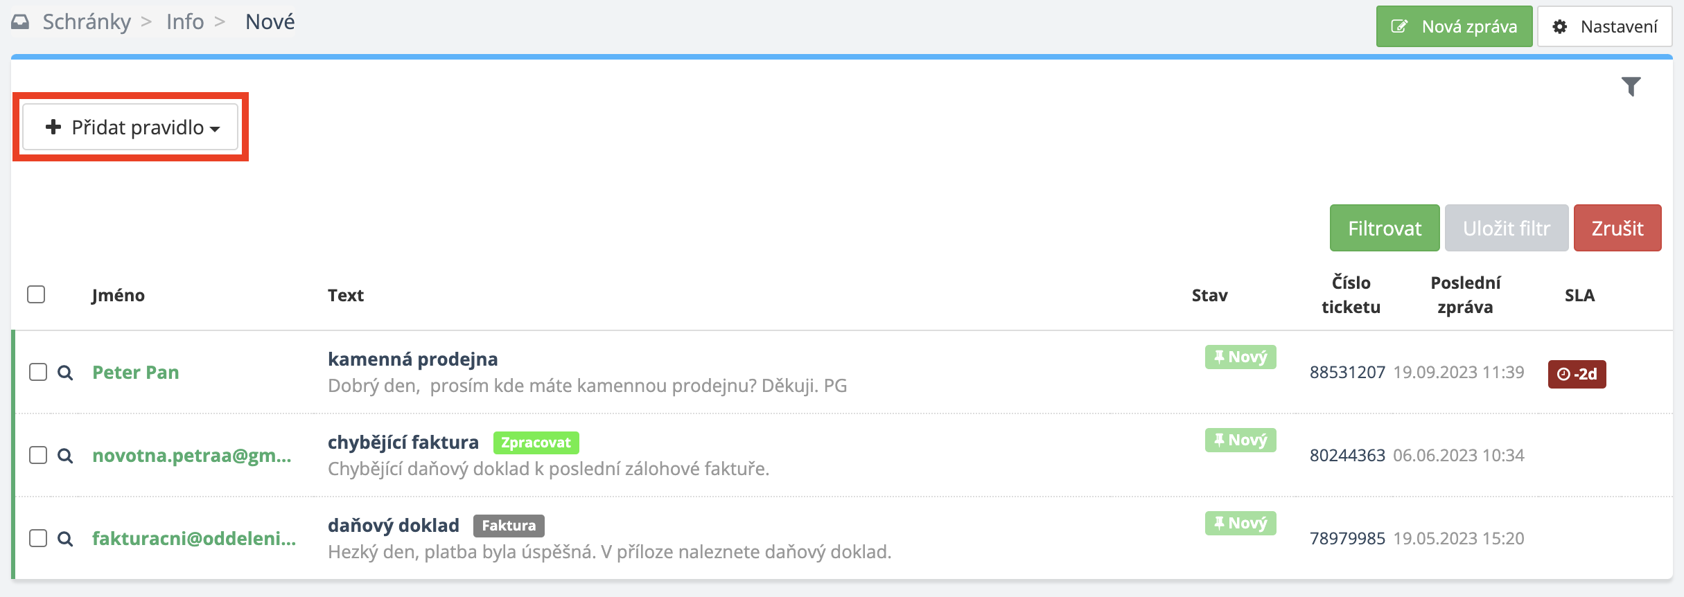Go to Schránky breadcrumb

click(87, 22)
